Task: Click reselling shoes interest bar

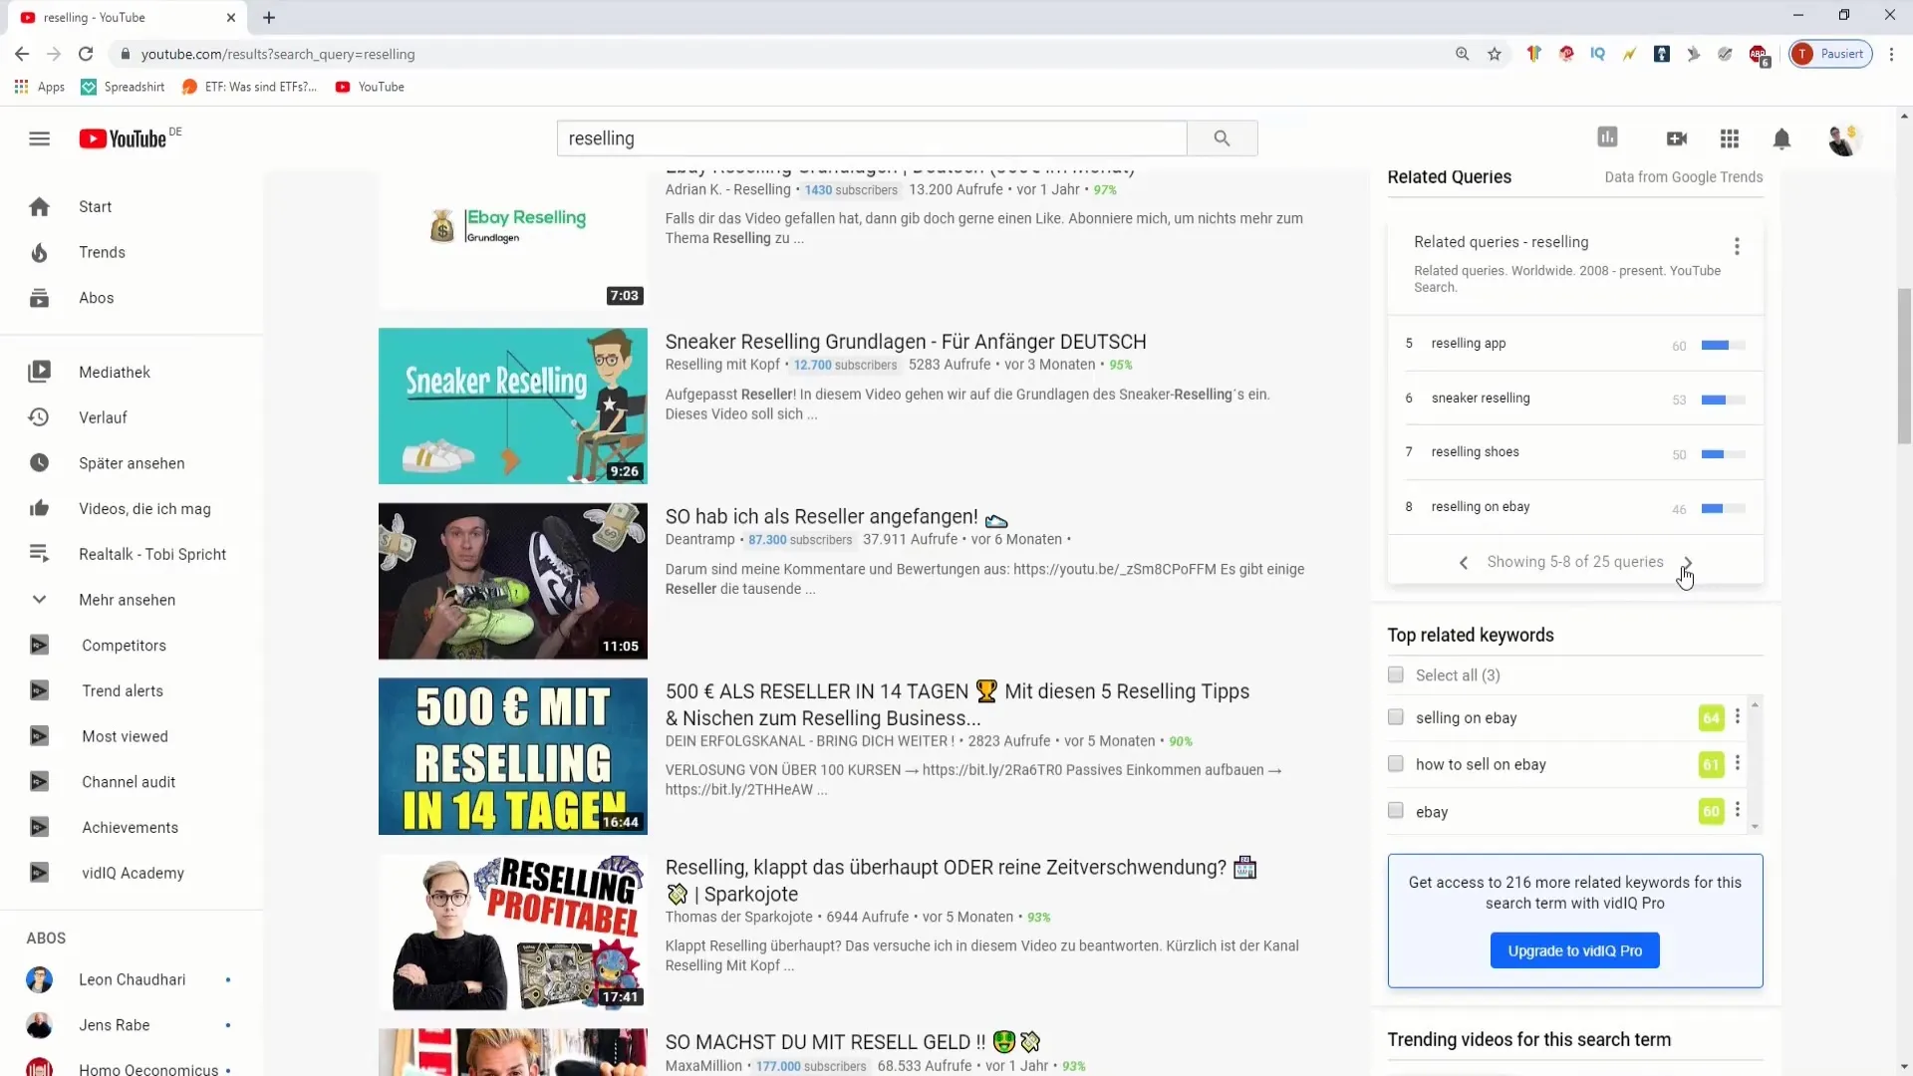Action: [1723, 454]
